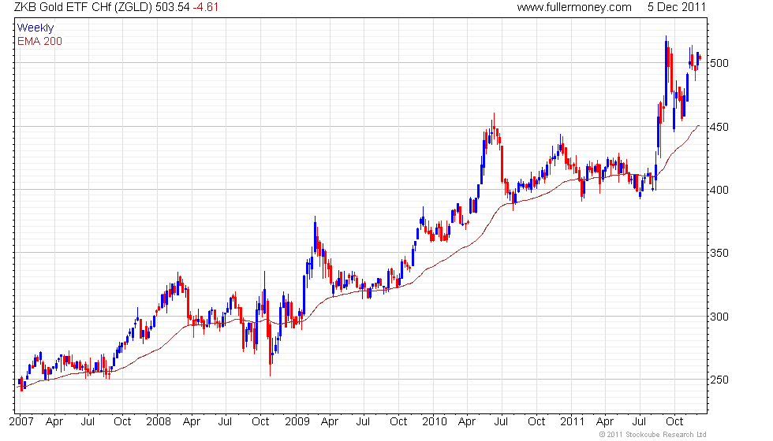Click the chart title 'ZKB Gold ETF CHf (ZGLD)'
773x441 pixels.
pyautogui.click(x=84, y=7)
